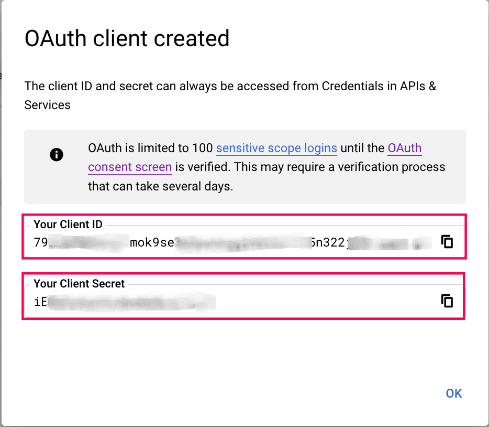Viewport: 489px width, 427px height.
Task: Click inside the Your Client ID field
Action: pyautogui.click(x=236, y=242)
